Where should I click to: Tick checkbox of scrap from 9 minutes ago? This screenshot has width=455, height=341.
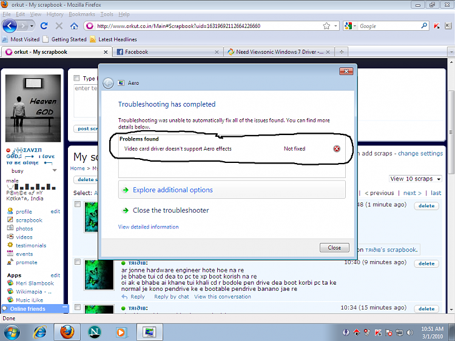coord(78,262)
